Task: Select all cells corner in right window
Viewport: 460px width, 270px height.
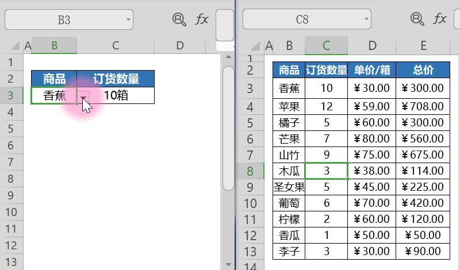Action: (255, 46)
